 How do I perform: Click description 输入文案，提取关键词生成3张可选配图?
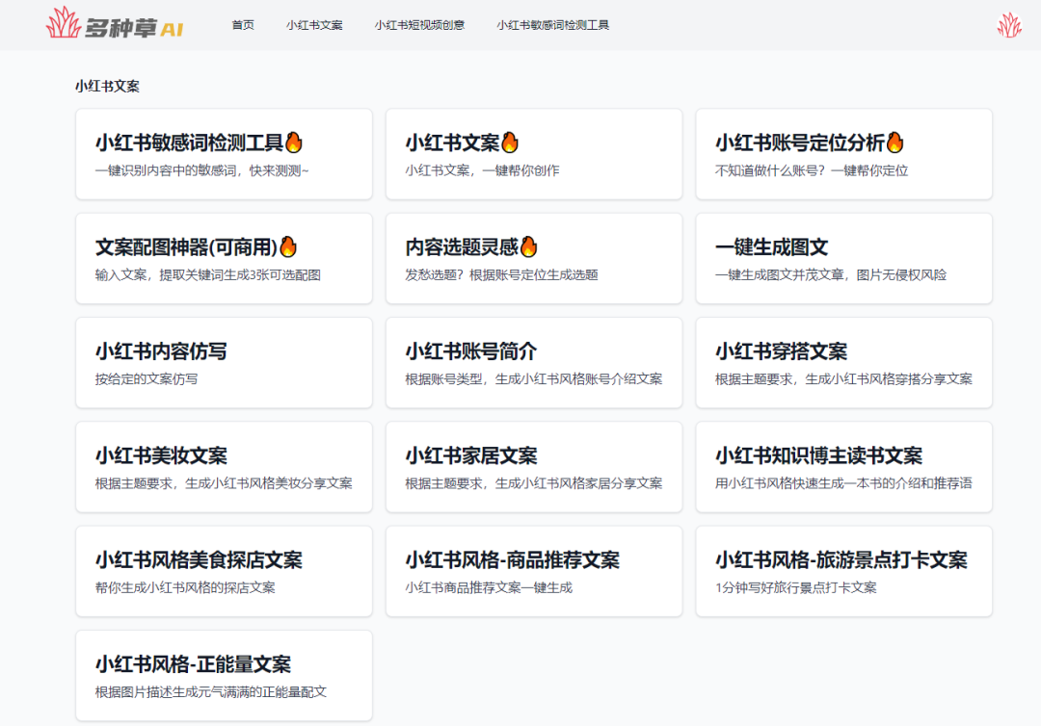click(x=208, y=274)
